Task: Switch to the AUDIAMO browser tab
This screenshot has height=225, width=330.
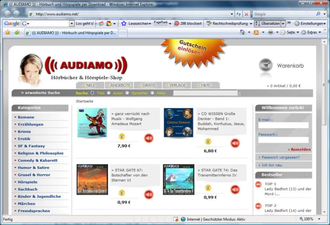Action: point(71,33)
